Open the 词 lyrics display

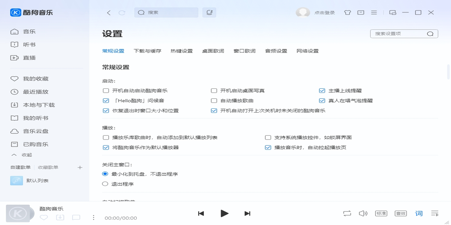click(x=418, y=213)
